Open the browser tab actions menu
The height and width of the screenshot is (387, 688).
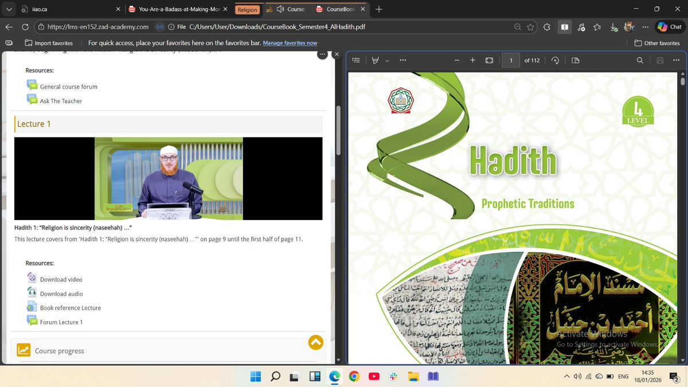point(8,9)
